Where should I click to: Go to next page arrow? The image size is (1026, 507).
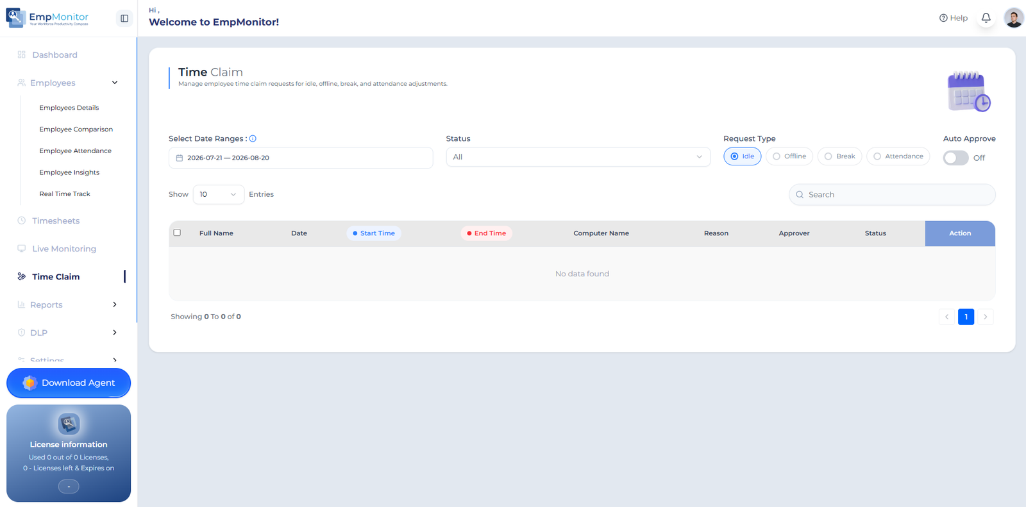click(x=986, y=317)
